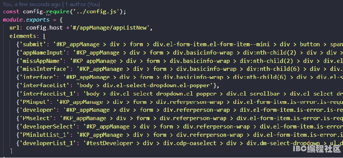Click the closing square bracket of elements
Image resolution: width=343 pixels, height=158 pixels.
click(11, 151)
